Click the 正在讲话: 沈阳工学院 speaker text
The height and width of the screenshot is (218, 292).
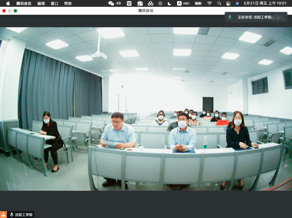[x=254, y=17]
